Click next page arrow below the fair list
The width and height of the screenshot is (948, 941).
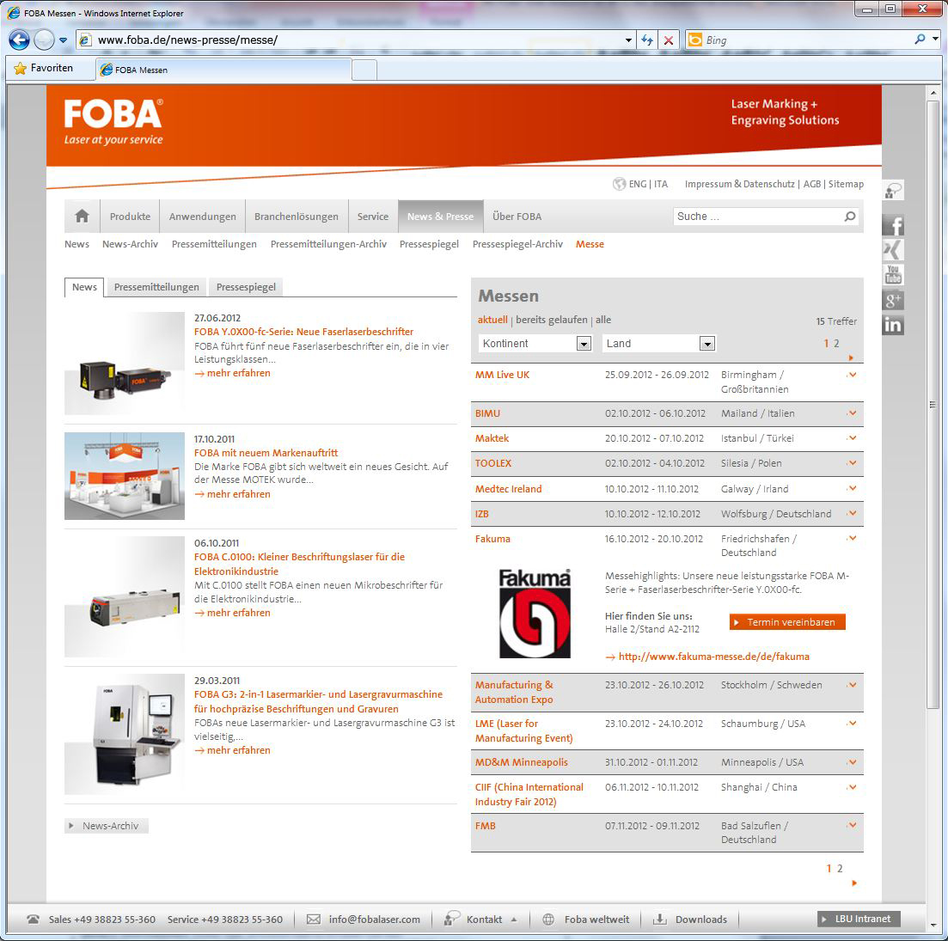[x=854, y=883]
